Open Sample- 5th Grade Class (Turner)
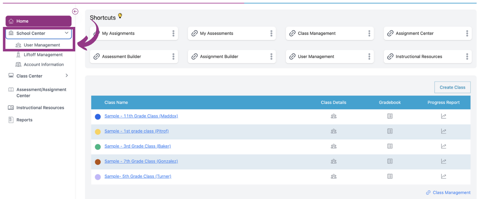479x199 pixels. 138,176
